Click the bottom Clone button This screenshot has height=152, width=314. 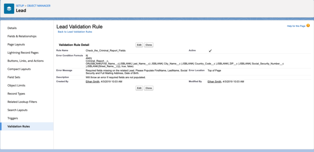click(148, 88)
